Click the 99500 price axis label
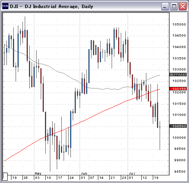 pyautogui.click(x=180, y=149)
